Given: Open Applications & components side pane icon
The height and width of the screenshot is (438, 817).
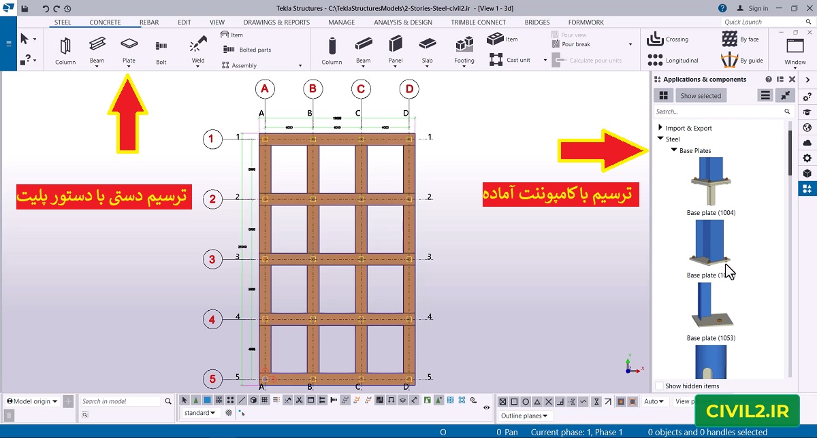Looking at the screenshot, I should 807,188.
